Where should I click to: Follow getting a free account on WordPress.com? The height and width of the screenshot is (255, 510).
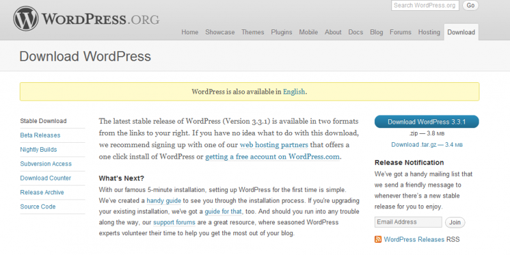[x=272, y=156]
